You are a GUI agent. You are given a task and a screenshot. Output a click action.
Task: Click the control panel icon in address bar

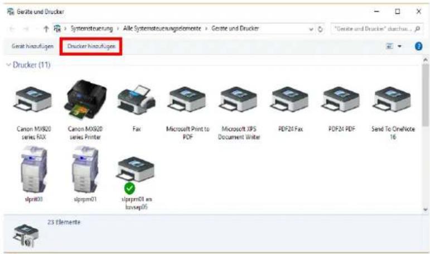pos(57,28)
